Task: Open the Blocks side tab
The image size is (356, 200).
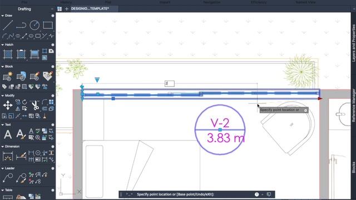Action: point(354,168)
